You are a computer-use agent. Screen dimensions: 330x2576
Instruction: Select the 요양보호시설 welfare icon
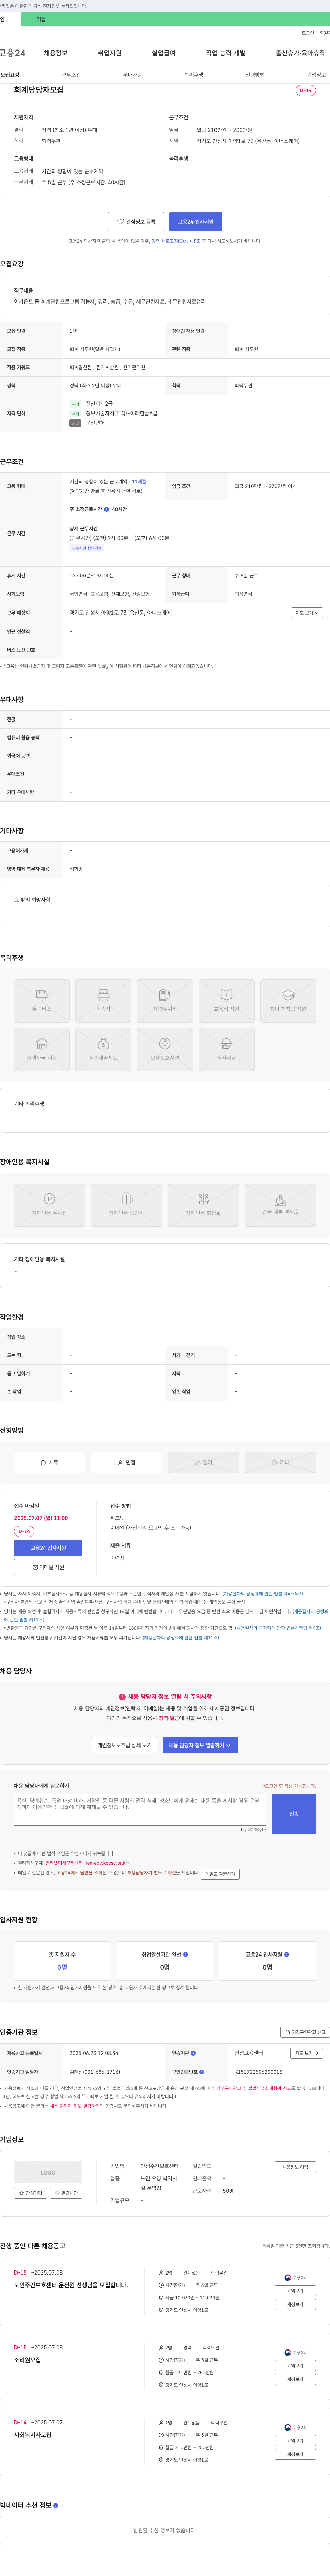pyautogui.click(x=165, y=1050)
